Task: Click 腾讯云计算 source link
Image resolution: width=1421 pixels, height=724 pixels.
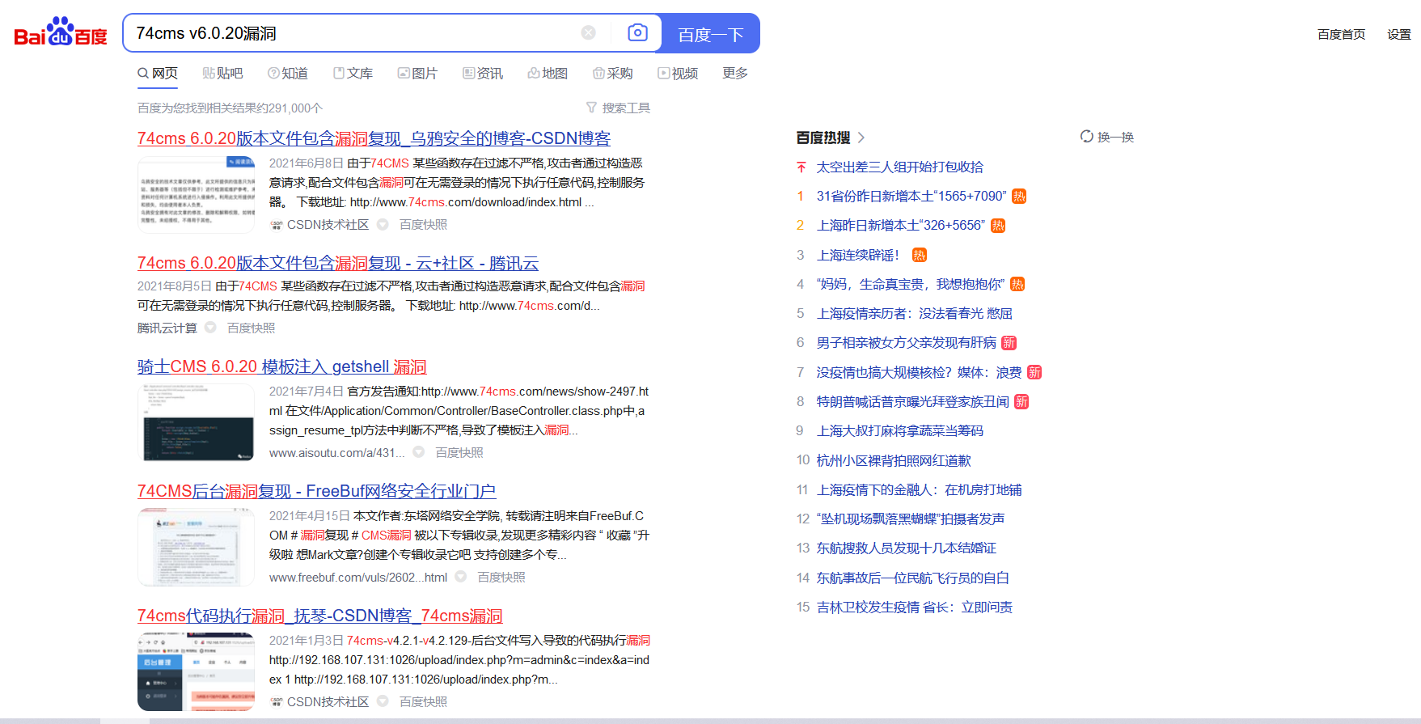Action: point(167,328)
